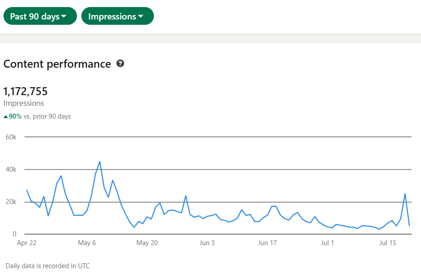This screenshot has height=273, width=421.
Task: Click the Jun 3 date axis label
Action: point(207,242)
